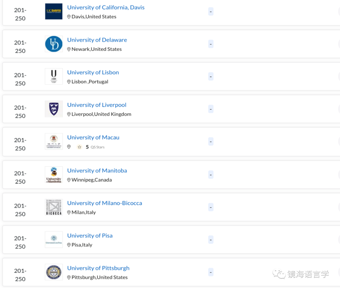The width and height of the screenshot is (340, 288).
Task: Click the University of Macau logo
Action: tap(54, 141)
